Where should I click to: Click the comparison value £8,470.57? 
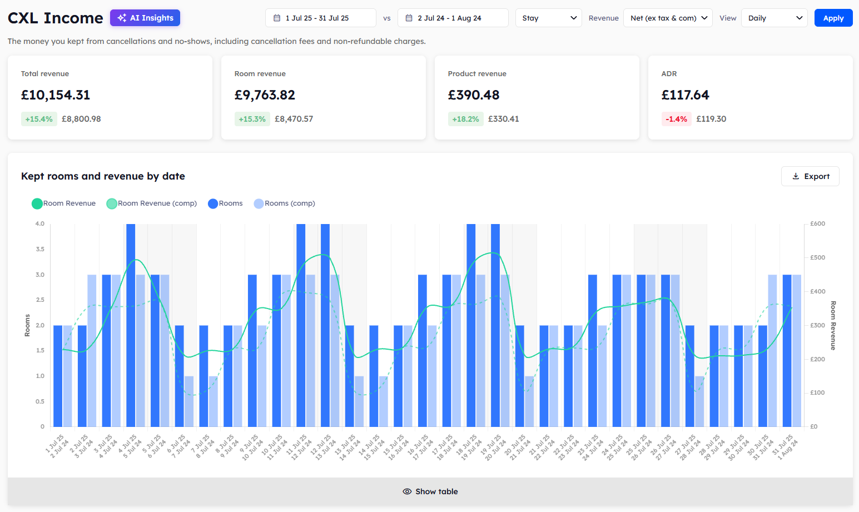click(x=294, y=119)
